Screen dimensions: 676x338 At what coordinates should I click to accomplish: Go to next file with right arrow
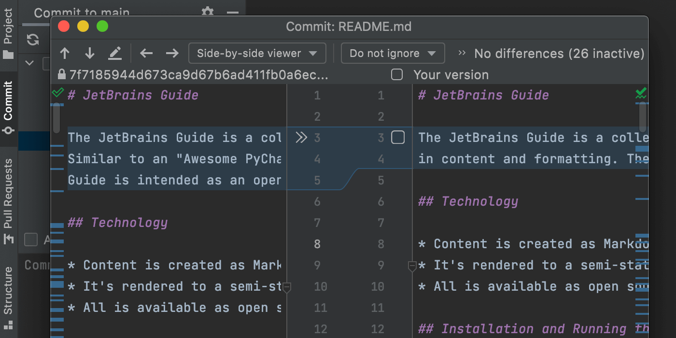(172, 53)
